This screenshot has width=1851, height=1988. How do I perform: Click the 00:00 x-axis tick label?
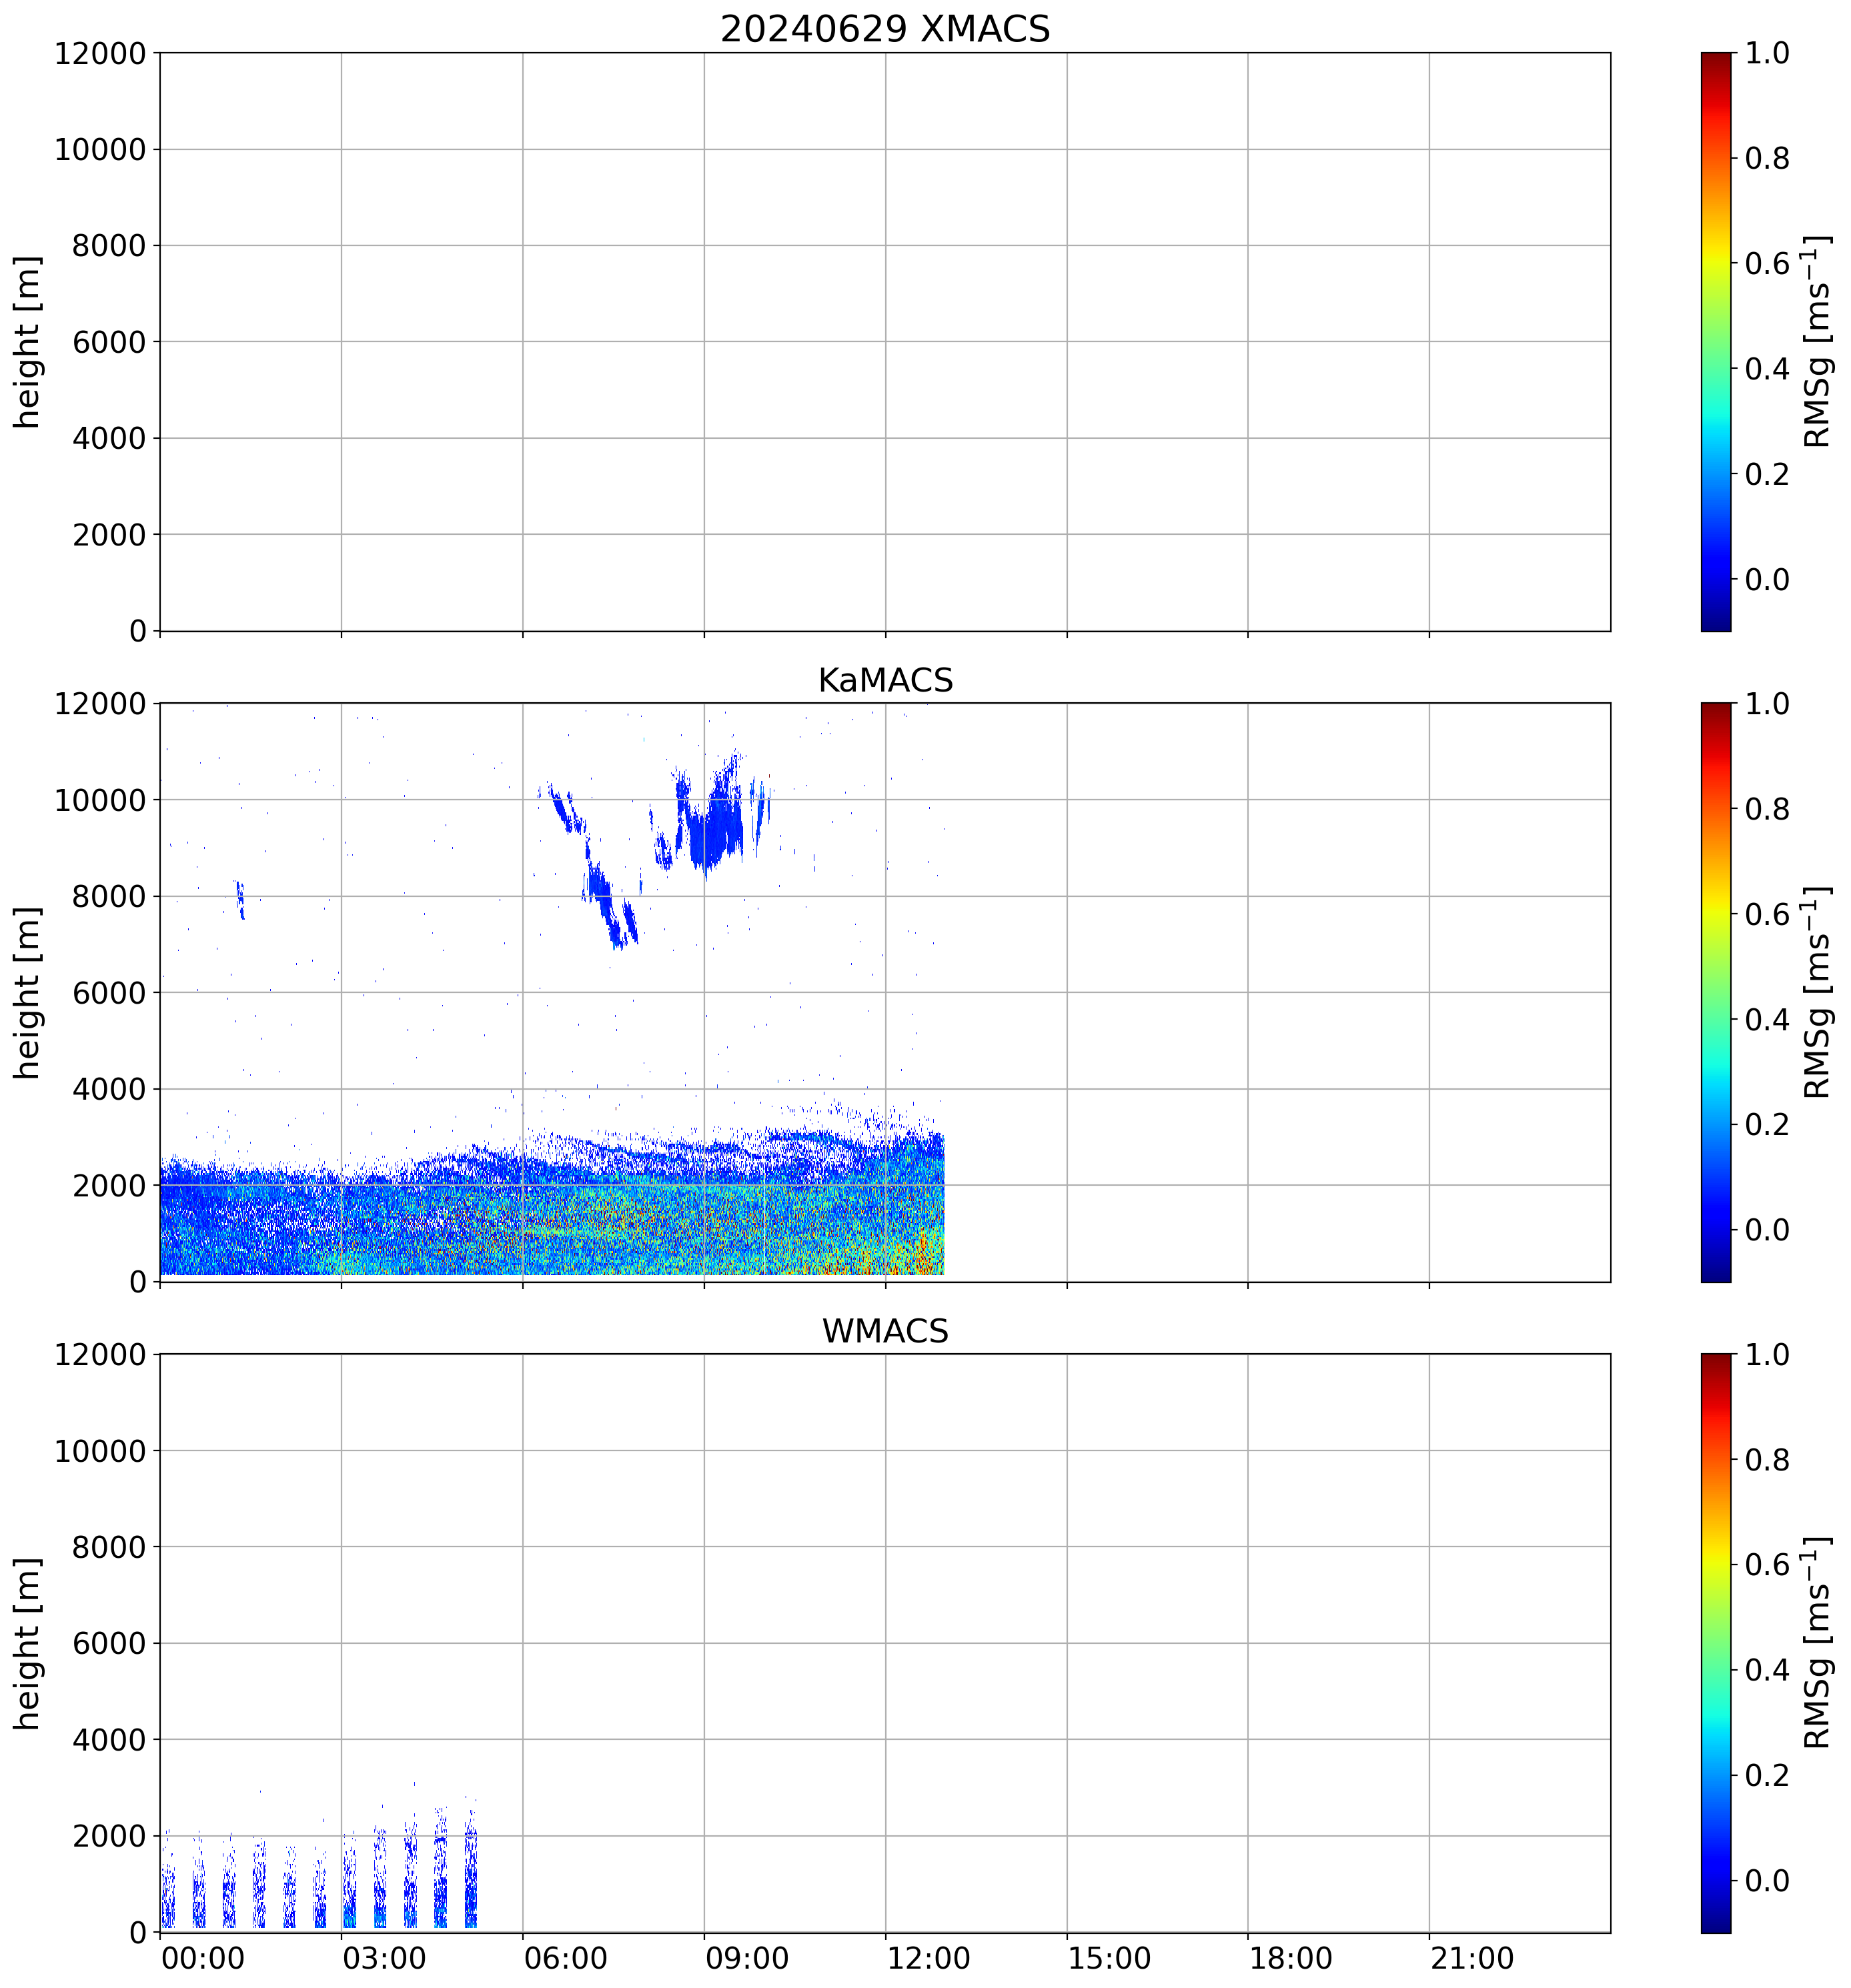[203, 1957]
